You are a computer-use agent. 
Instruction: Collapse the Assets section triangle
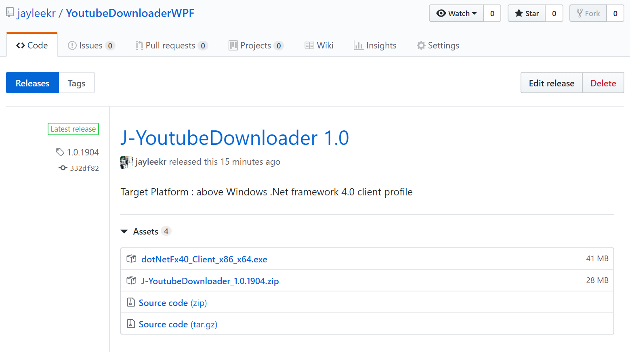[124, 231]
